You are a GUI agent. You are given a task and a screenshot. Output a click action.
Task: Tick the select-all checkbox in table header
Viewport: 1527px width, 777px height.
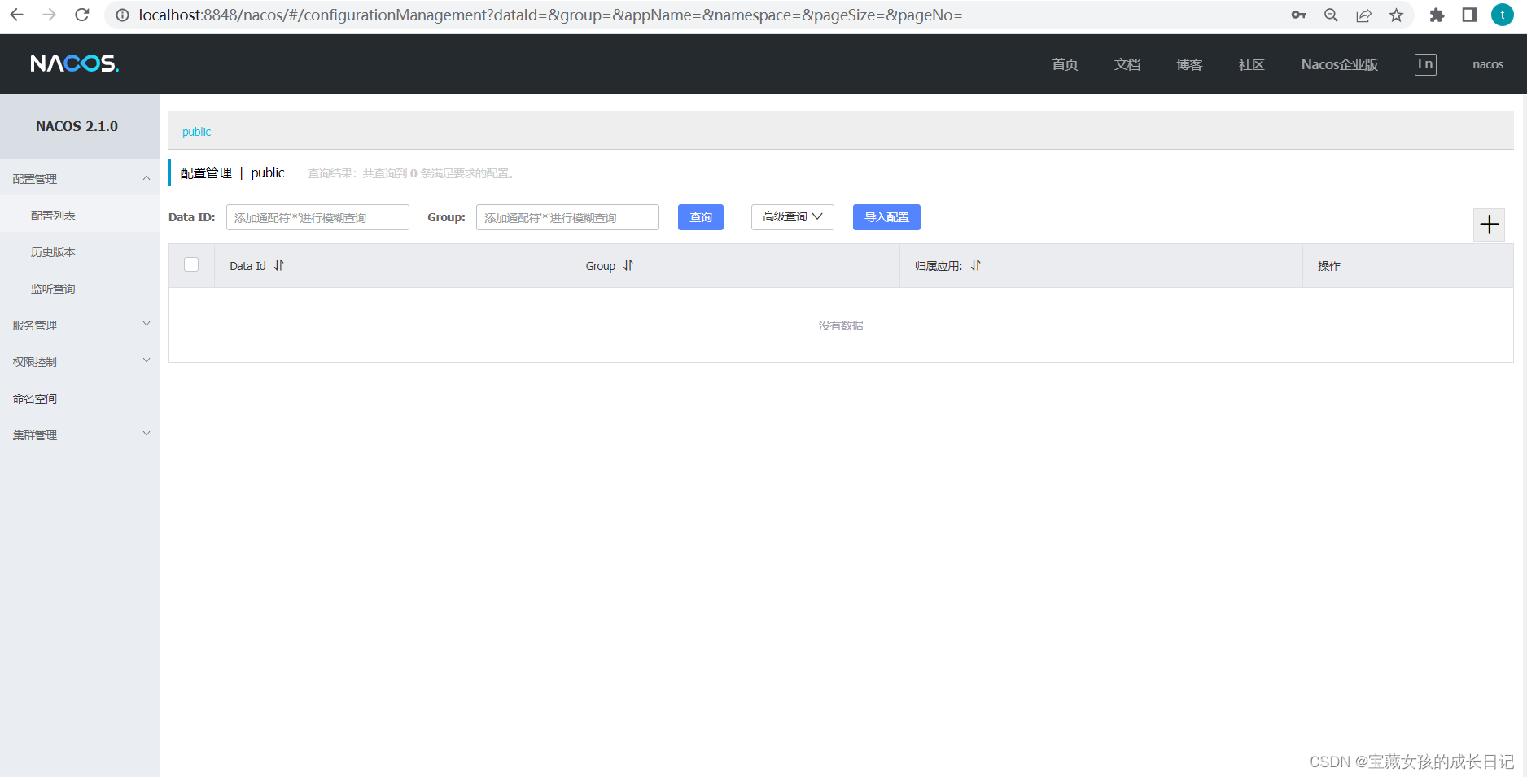[x=191, y=264]
